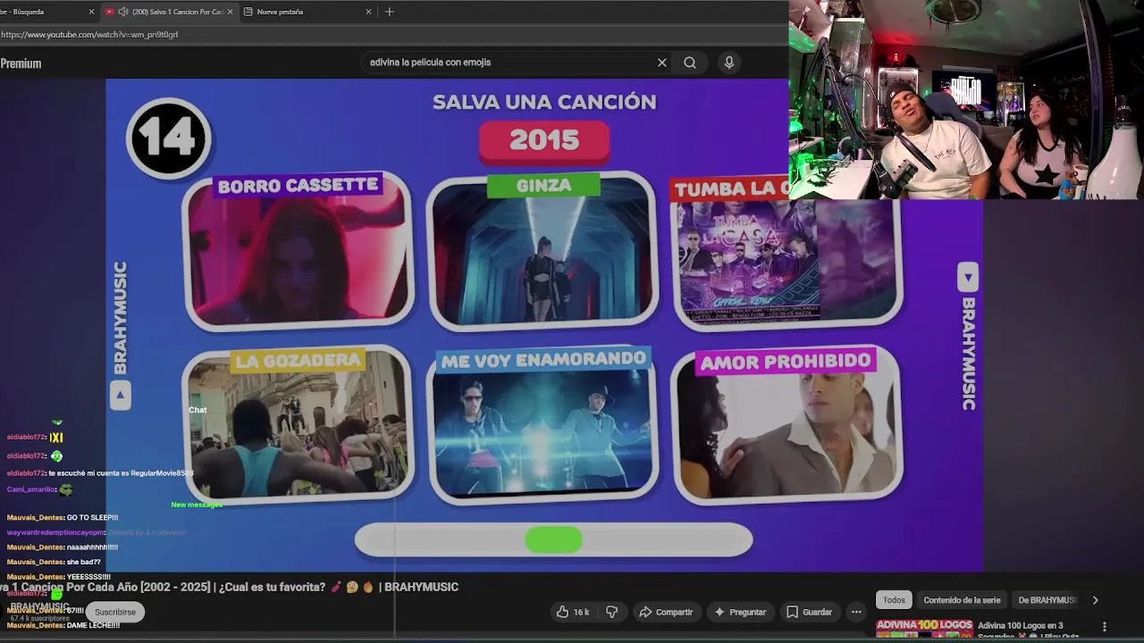Pick the BORRO CASSETTE song card
The height and width of the screenshot is (643, 1144).
coord(298,251)
